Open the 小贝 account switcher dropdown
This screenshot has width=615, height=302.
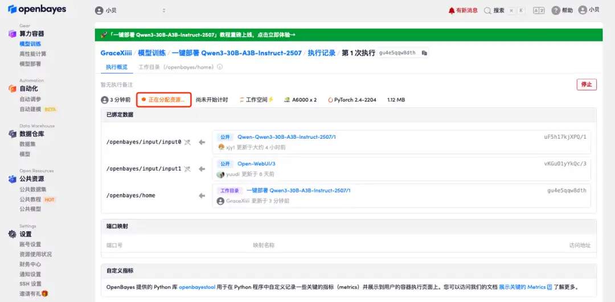[132, 11]
